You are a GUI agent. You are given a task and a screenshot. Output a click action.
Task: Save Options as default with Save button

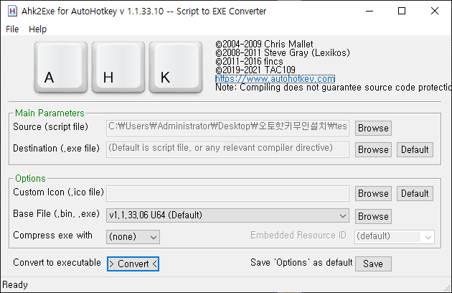373,264
